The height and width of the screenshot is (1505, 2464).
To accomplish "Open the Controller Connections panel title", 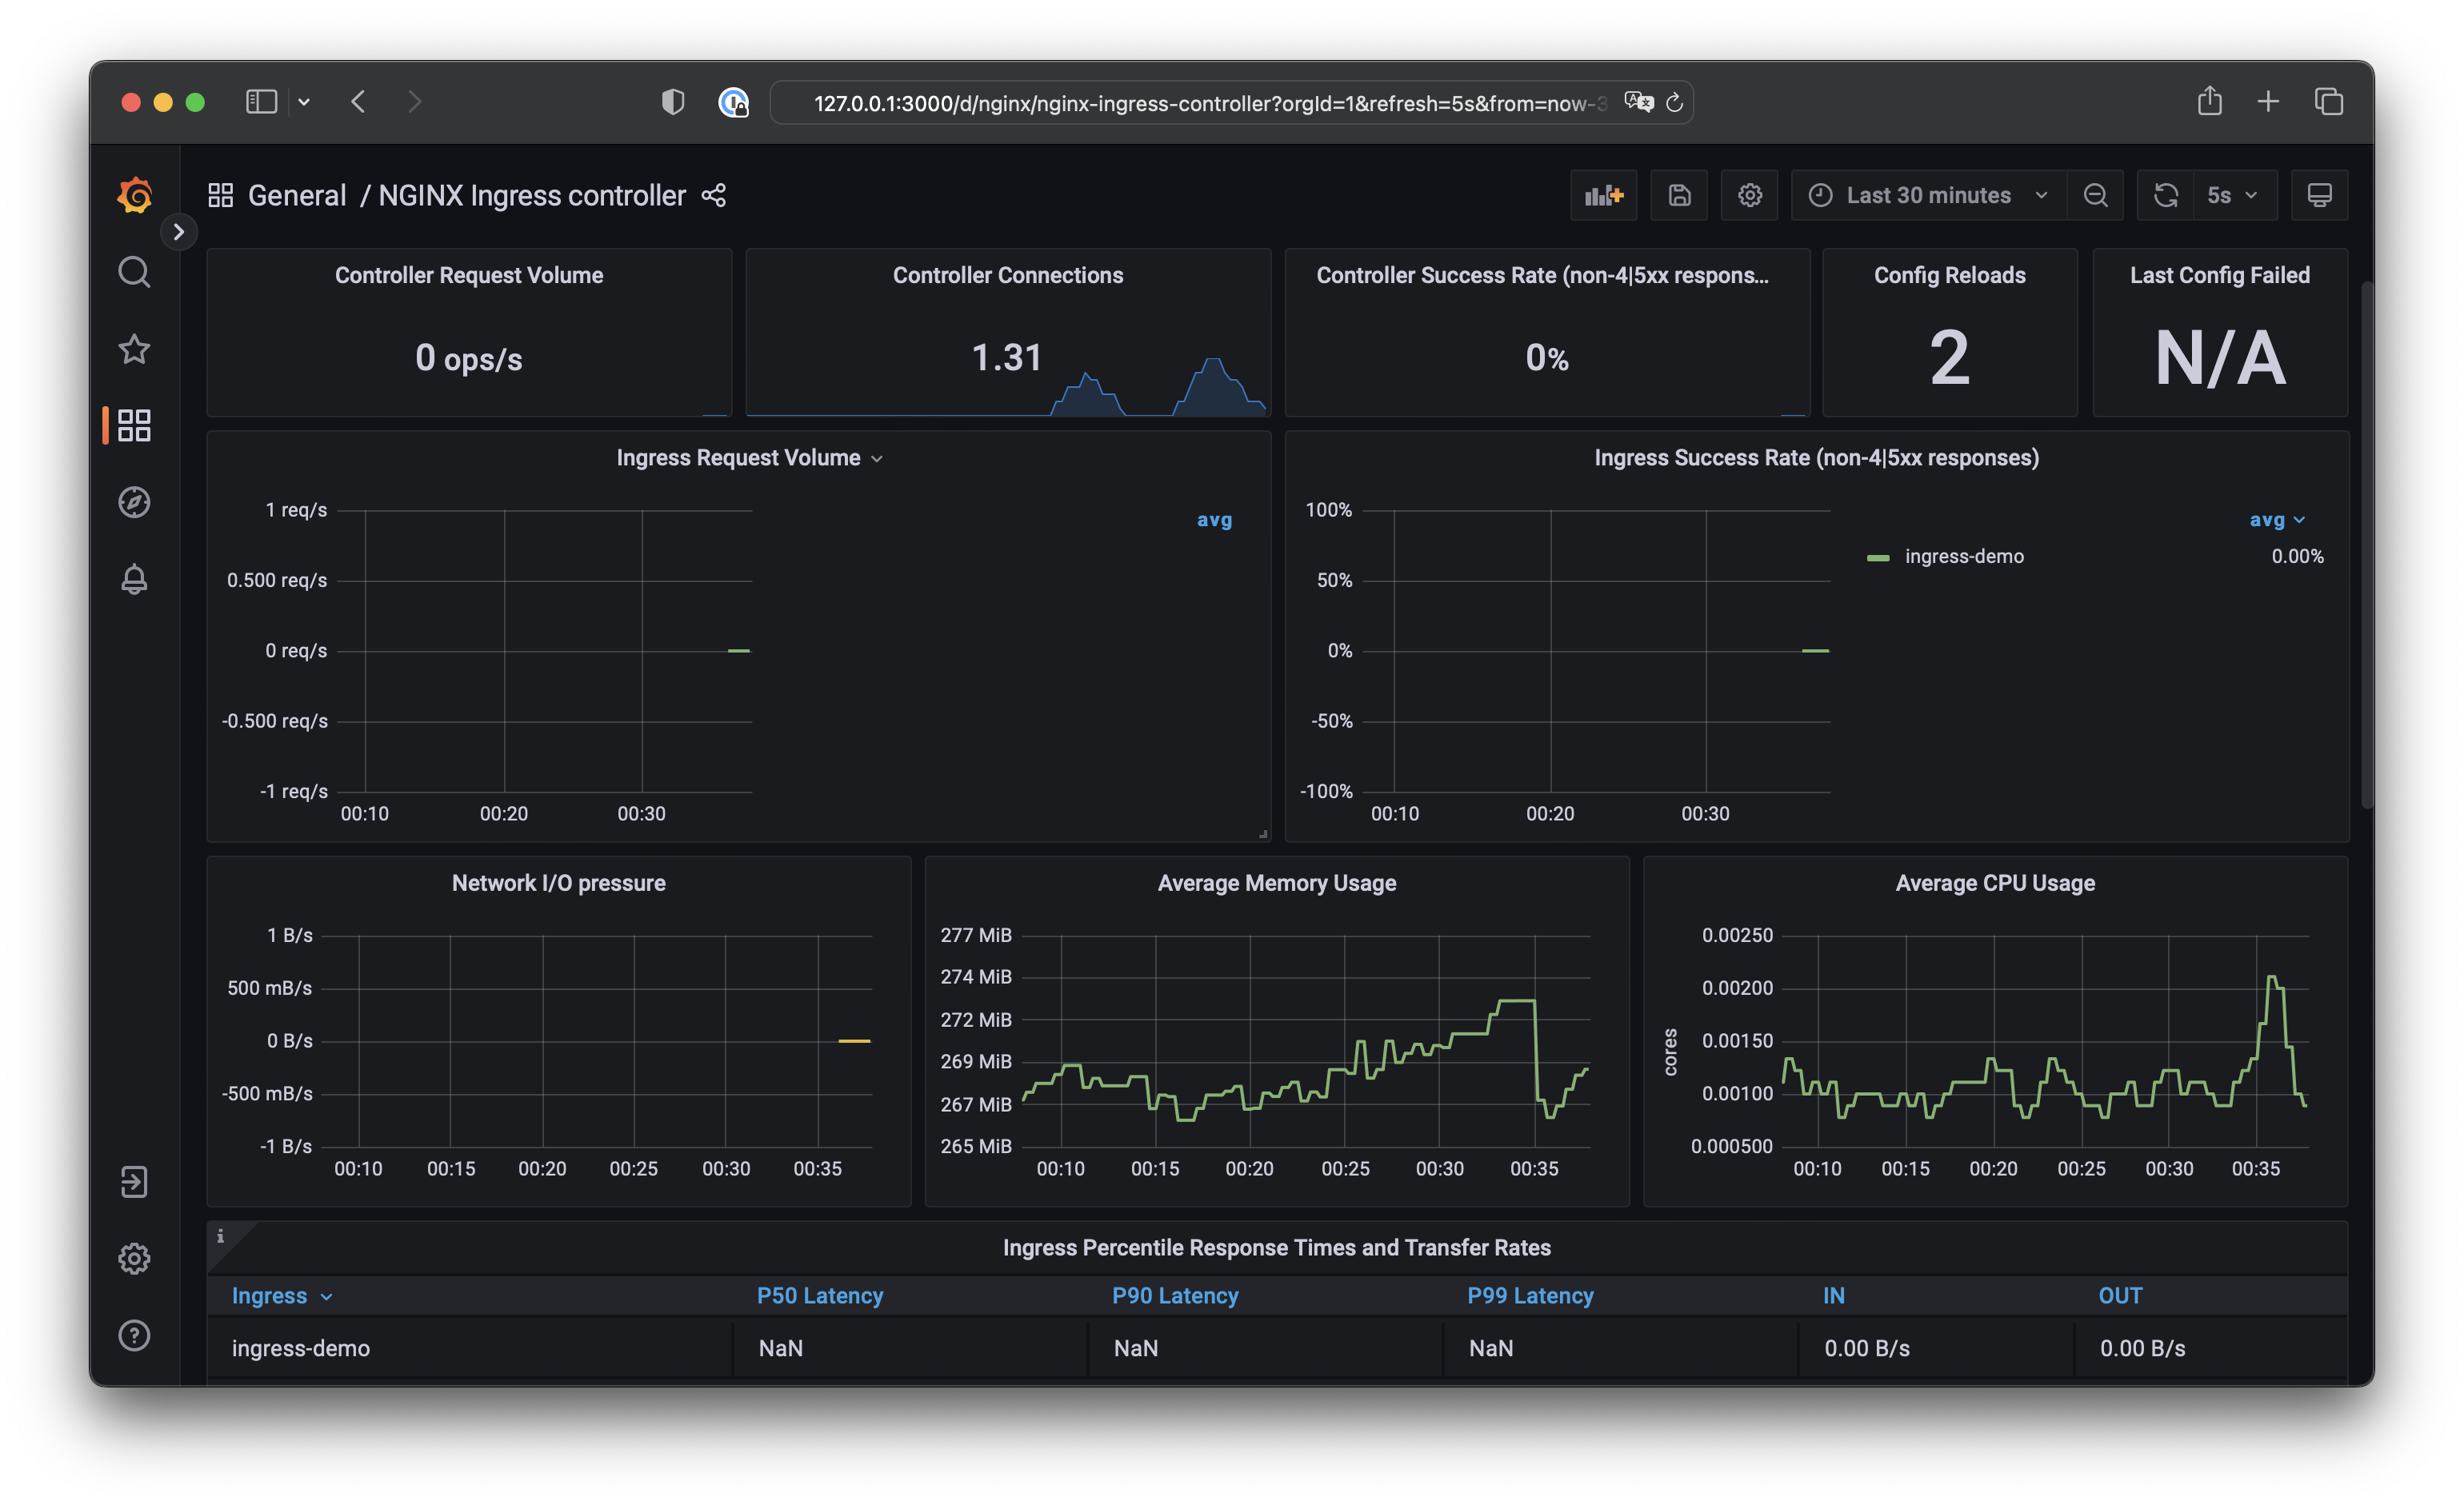I will (x=1008, y=275).
